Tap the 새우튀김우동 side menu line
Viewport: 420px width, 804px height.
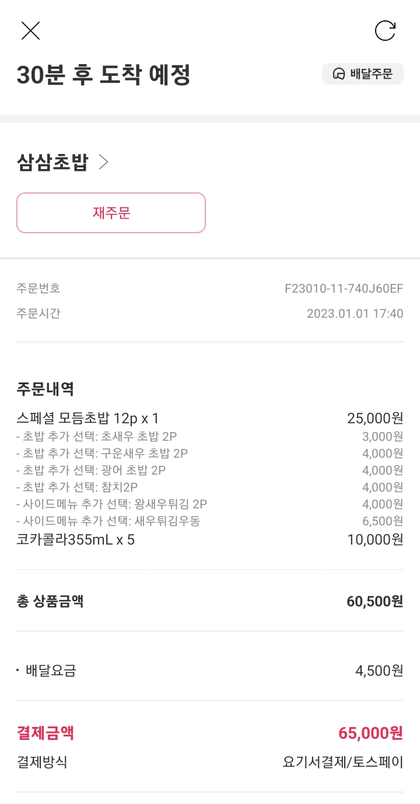(108, 521)
